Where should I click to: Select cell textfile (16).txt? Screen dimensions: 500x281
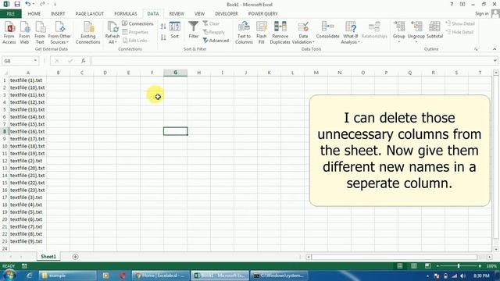click(x=28, y=131)
